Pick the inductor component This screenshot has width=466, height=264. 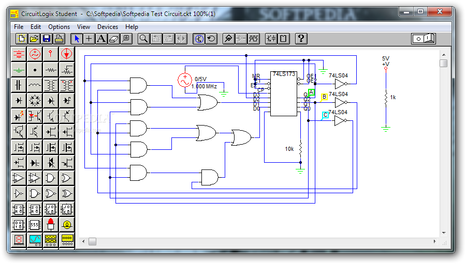35,85
